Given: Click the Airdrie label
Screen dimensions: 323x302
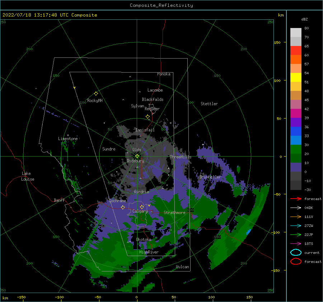Looking at the screenshot, I should point(141,192).
